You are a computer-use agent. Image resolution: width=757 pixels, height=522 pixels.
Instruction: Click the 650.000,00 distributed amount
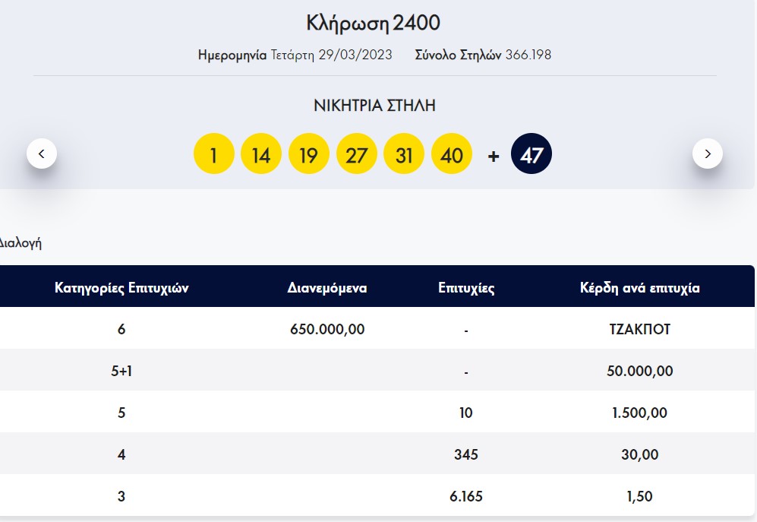pyautogui.click(x=327, y=330)
